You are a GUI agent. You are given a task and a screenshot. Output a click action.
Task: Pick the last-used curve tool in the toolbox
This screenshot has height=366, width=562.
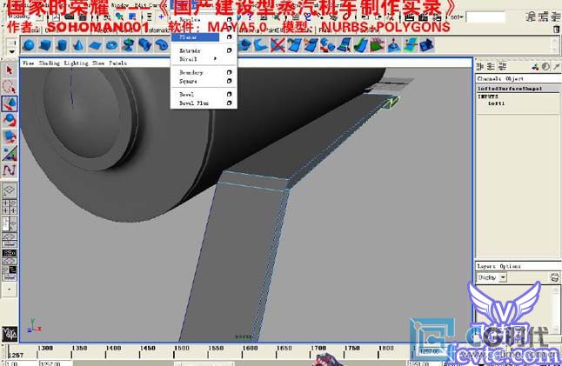point(10,170)
